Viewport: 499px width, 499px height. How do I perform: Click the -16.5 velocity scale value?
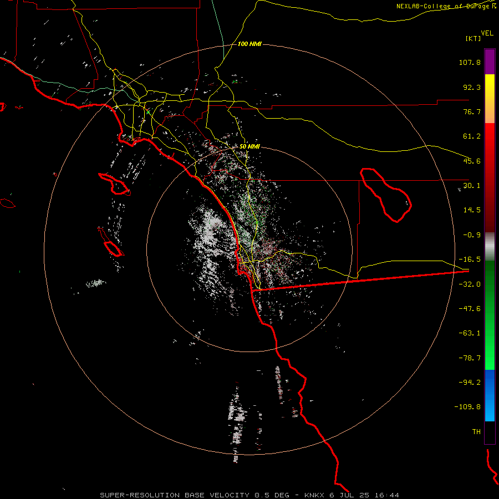tap(470, 259)
